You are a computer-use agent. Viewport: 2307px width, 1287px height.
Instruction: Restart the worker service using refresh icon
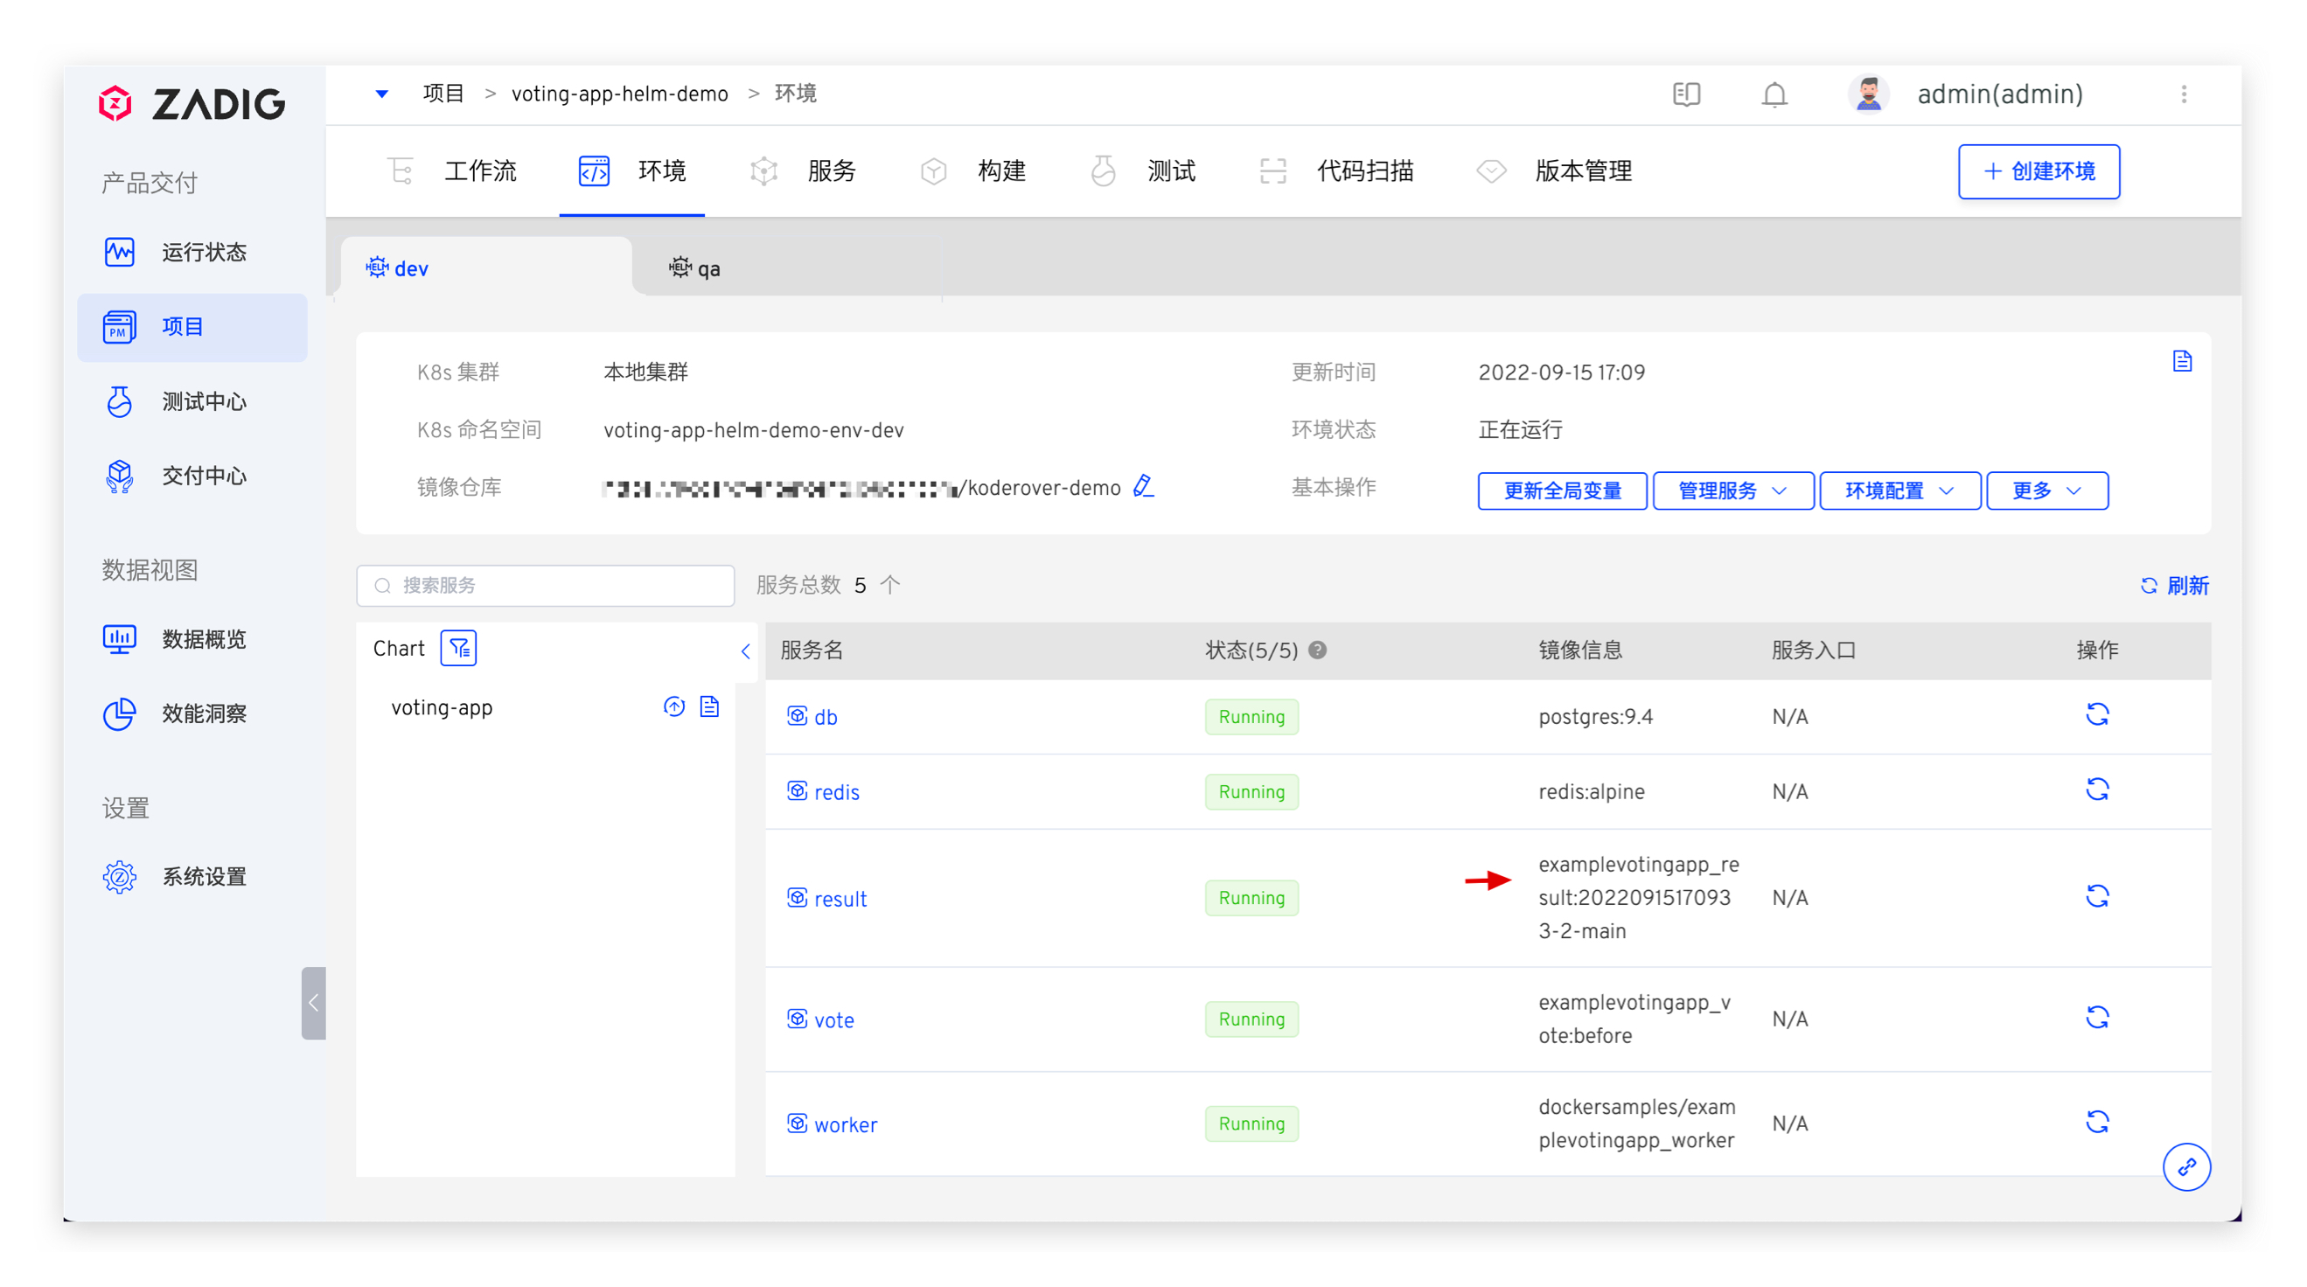(2096, 1123)
